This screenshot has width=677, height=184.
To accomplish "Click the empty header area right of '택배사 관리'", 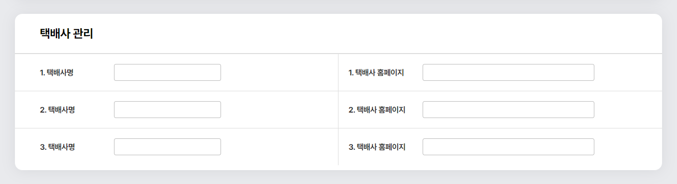I will click(377, 34).
